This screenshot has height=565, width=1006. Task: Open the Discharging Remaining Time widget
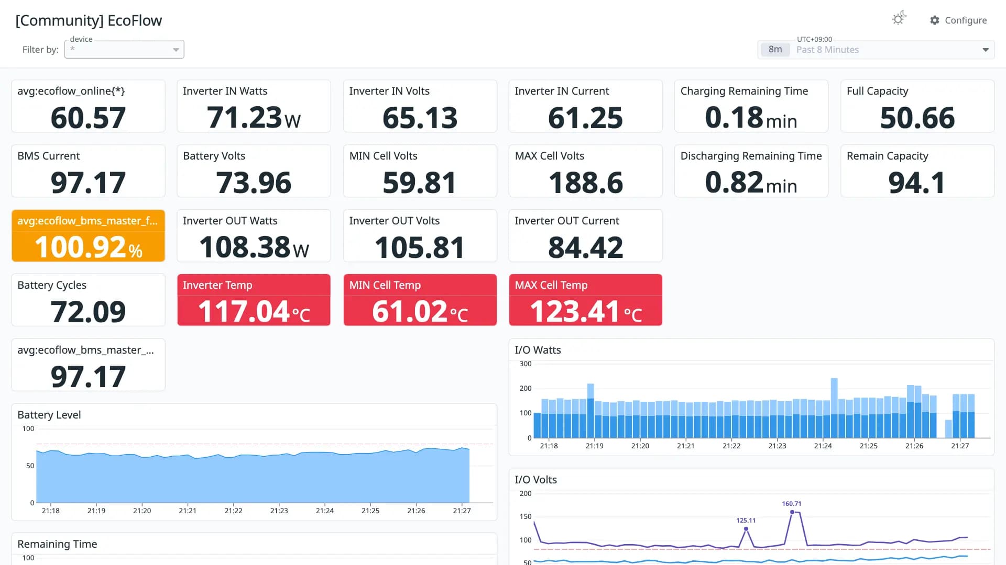[x=751, y=171]
